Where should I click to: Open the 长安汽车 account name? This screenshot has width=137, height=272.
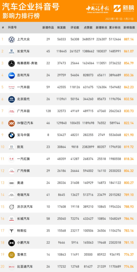(23, 51)
